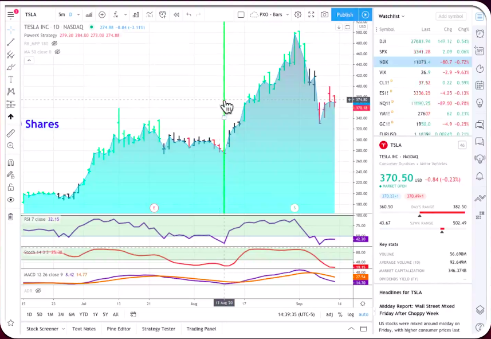Open the favorites star toolbar

coord(11,323)
